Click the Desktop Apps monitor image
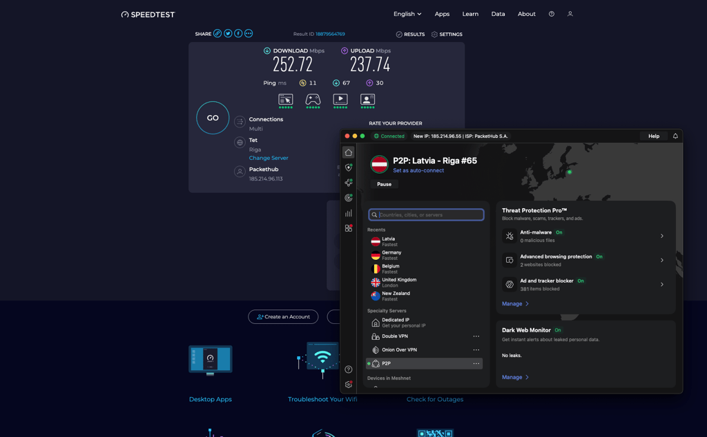The image size is (707, 437). pyautogui.click(x=210, y=360)
